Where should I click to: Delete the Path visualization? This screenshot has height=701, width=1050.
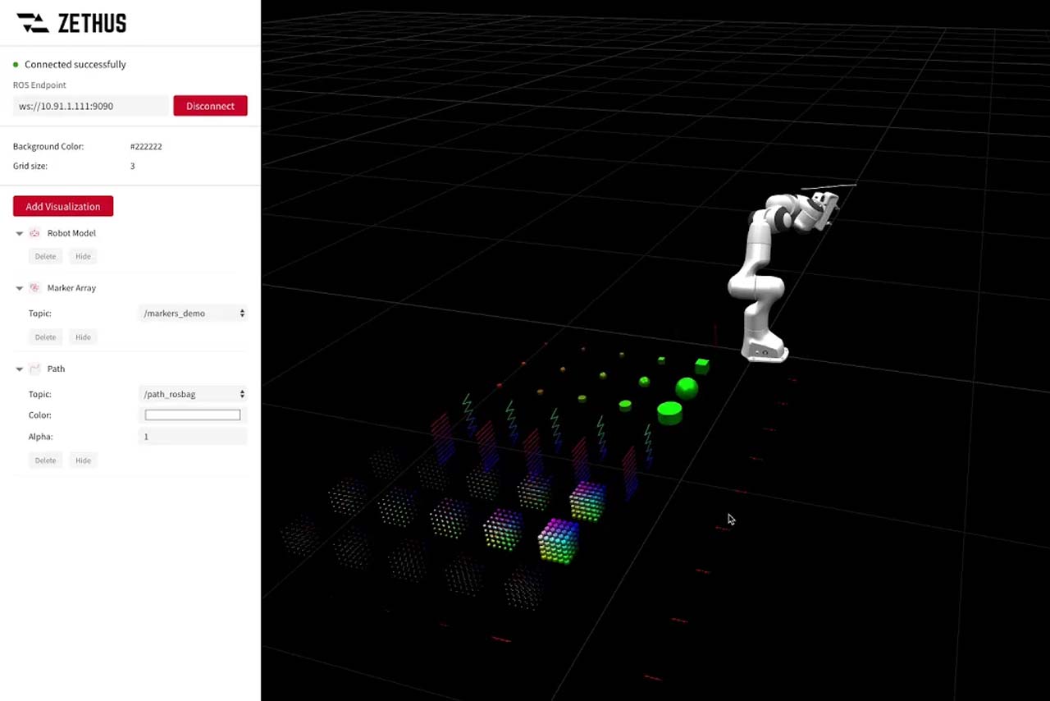(45, 460)
